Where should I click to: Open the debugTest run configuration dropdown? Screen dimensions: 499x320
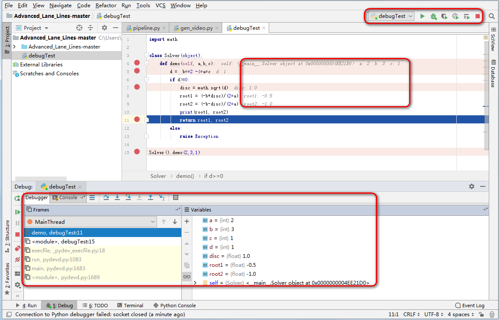pyautogui.click(x=410, y=16)
